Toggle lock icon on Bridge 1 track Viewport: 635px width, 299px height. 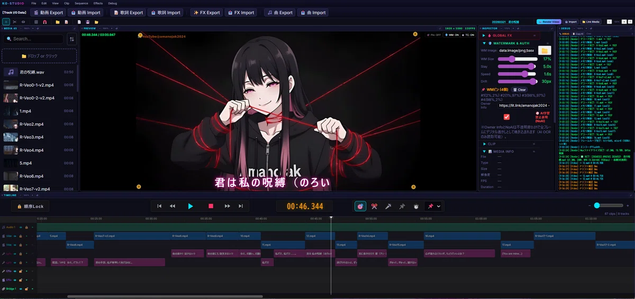(x=26, y=289)
